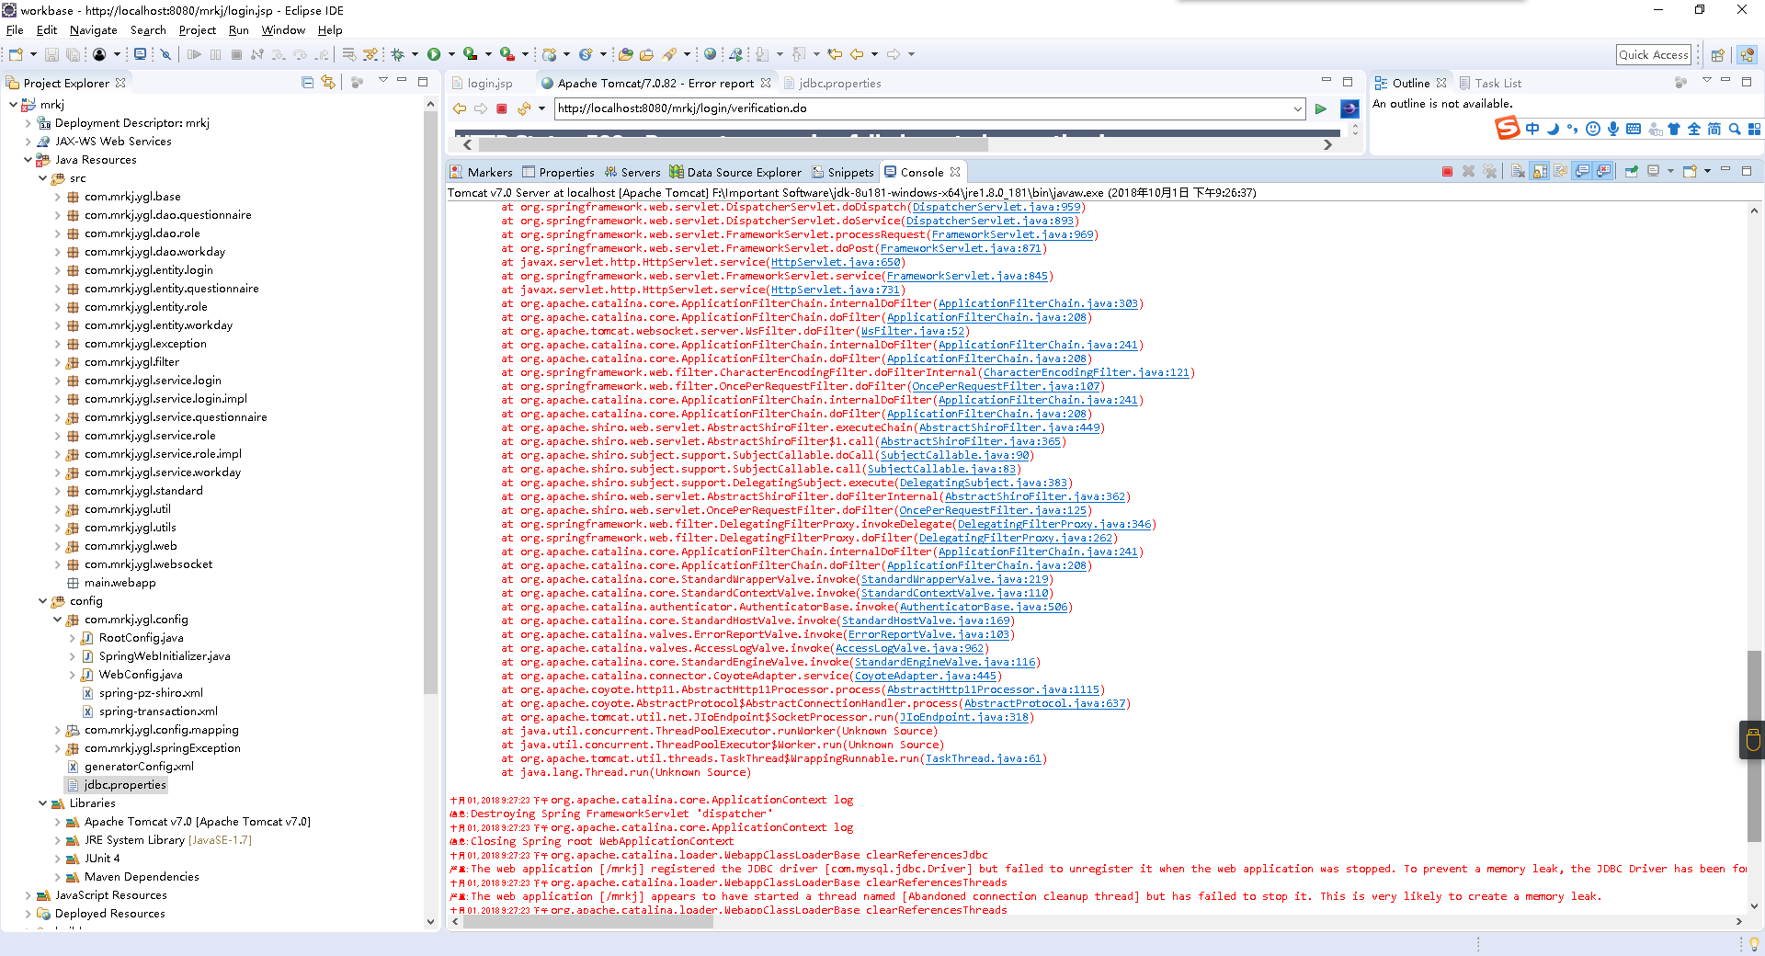This screenshot has width=1765, height=956.
Task: Click the Sogou toolbox grid icon
Action: [1754, 129]
